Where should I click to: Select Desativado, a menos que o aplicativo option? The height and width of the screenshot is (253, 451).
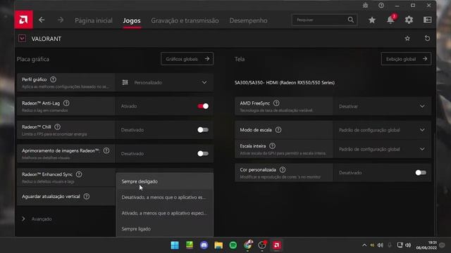tap(164, 197)
